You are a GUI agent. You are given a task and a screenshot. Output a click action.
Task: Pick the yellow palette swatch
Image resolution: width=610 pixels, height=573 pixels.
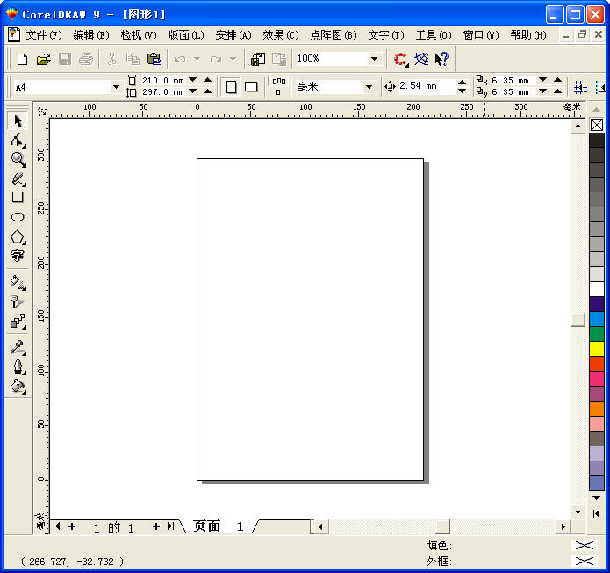pyautogui.click(x=596, y=349)
